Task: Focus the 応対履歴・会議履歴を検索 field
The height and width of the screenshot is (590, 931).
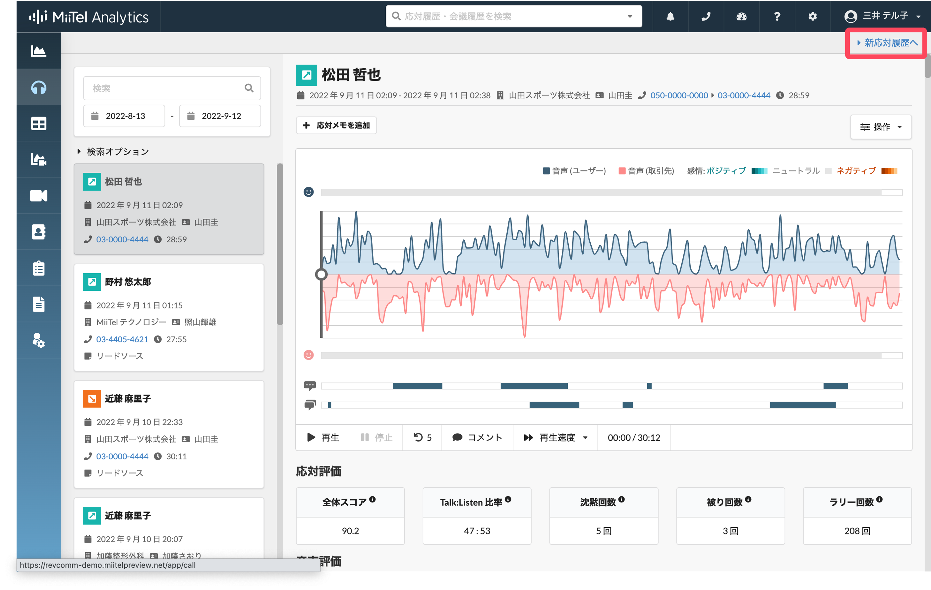Action: (x=513, y=16)
